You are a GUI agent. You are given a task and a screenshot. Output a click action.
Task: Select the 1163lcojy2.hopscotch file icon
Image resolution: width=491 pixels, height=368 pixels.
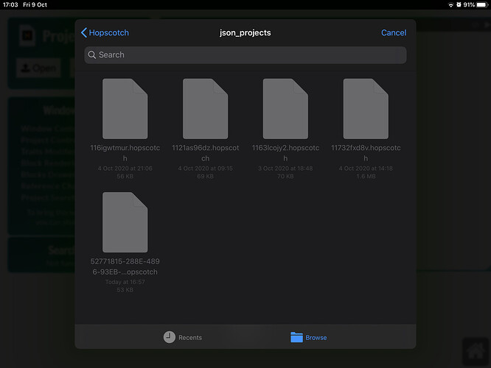[285, 108]
